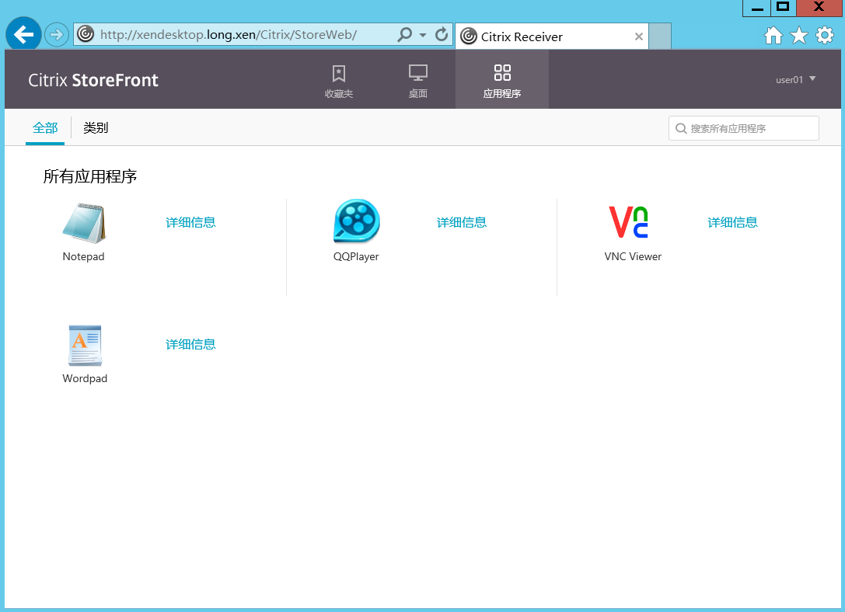The image size is (845, 612).
Task: Open 详细信息 details for Wordpad
Action: 190,345
